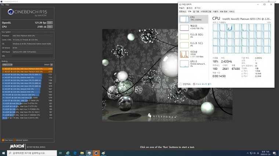The width and height of the screenshot is (279, 156).
Task: Switch to Task Manager 서비스 tab
Action: tap(232, 12)
